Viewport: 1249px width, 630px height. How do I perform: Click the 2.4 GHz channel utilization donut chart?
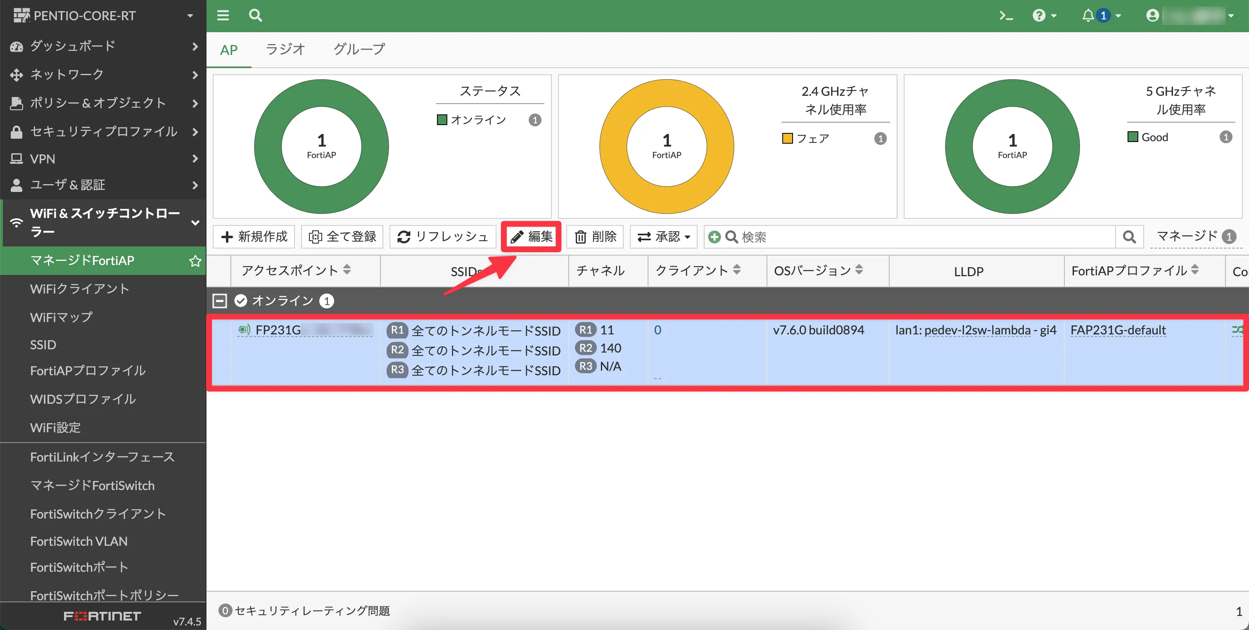coord(667,147)
